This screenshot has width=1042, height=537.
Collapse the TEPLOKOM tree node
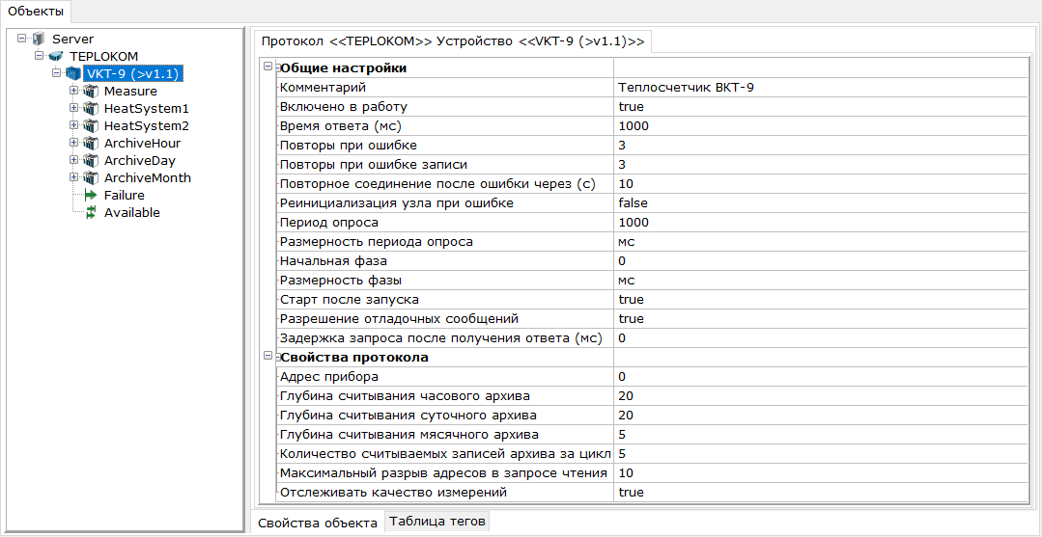(40, 56)
